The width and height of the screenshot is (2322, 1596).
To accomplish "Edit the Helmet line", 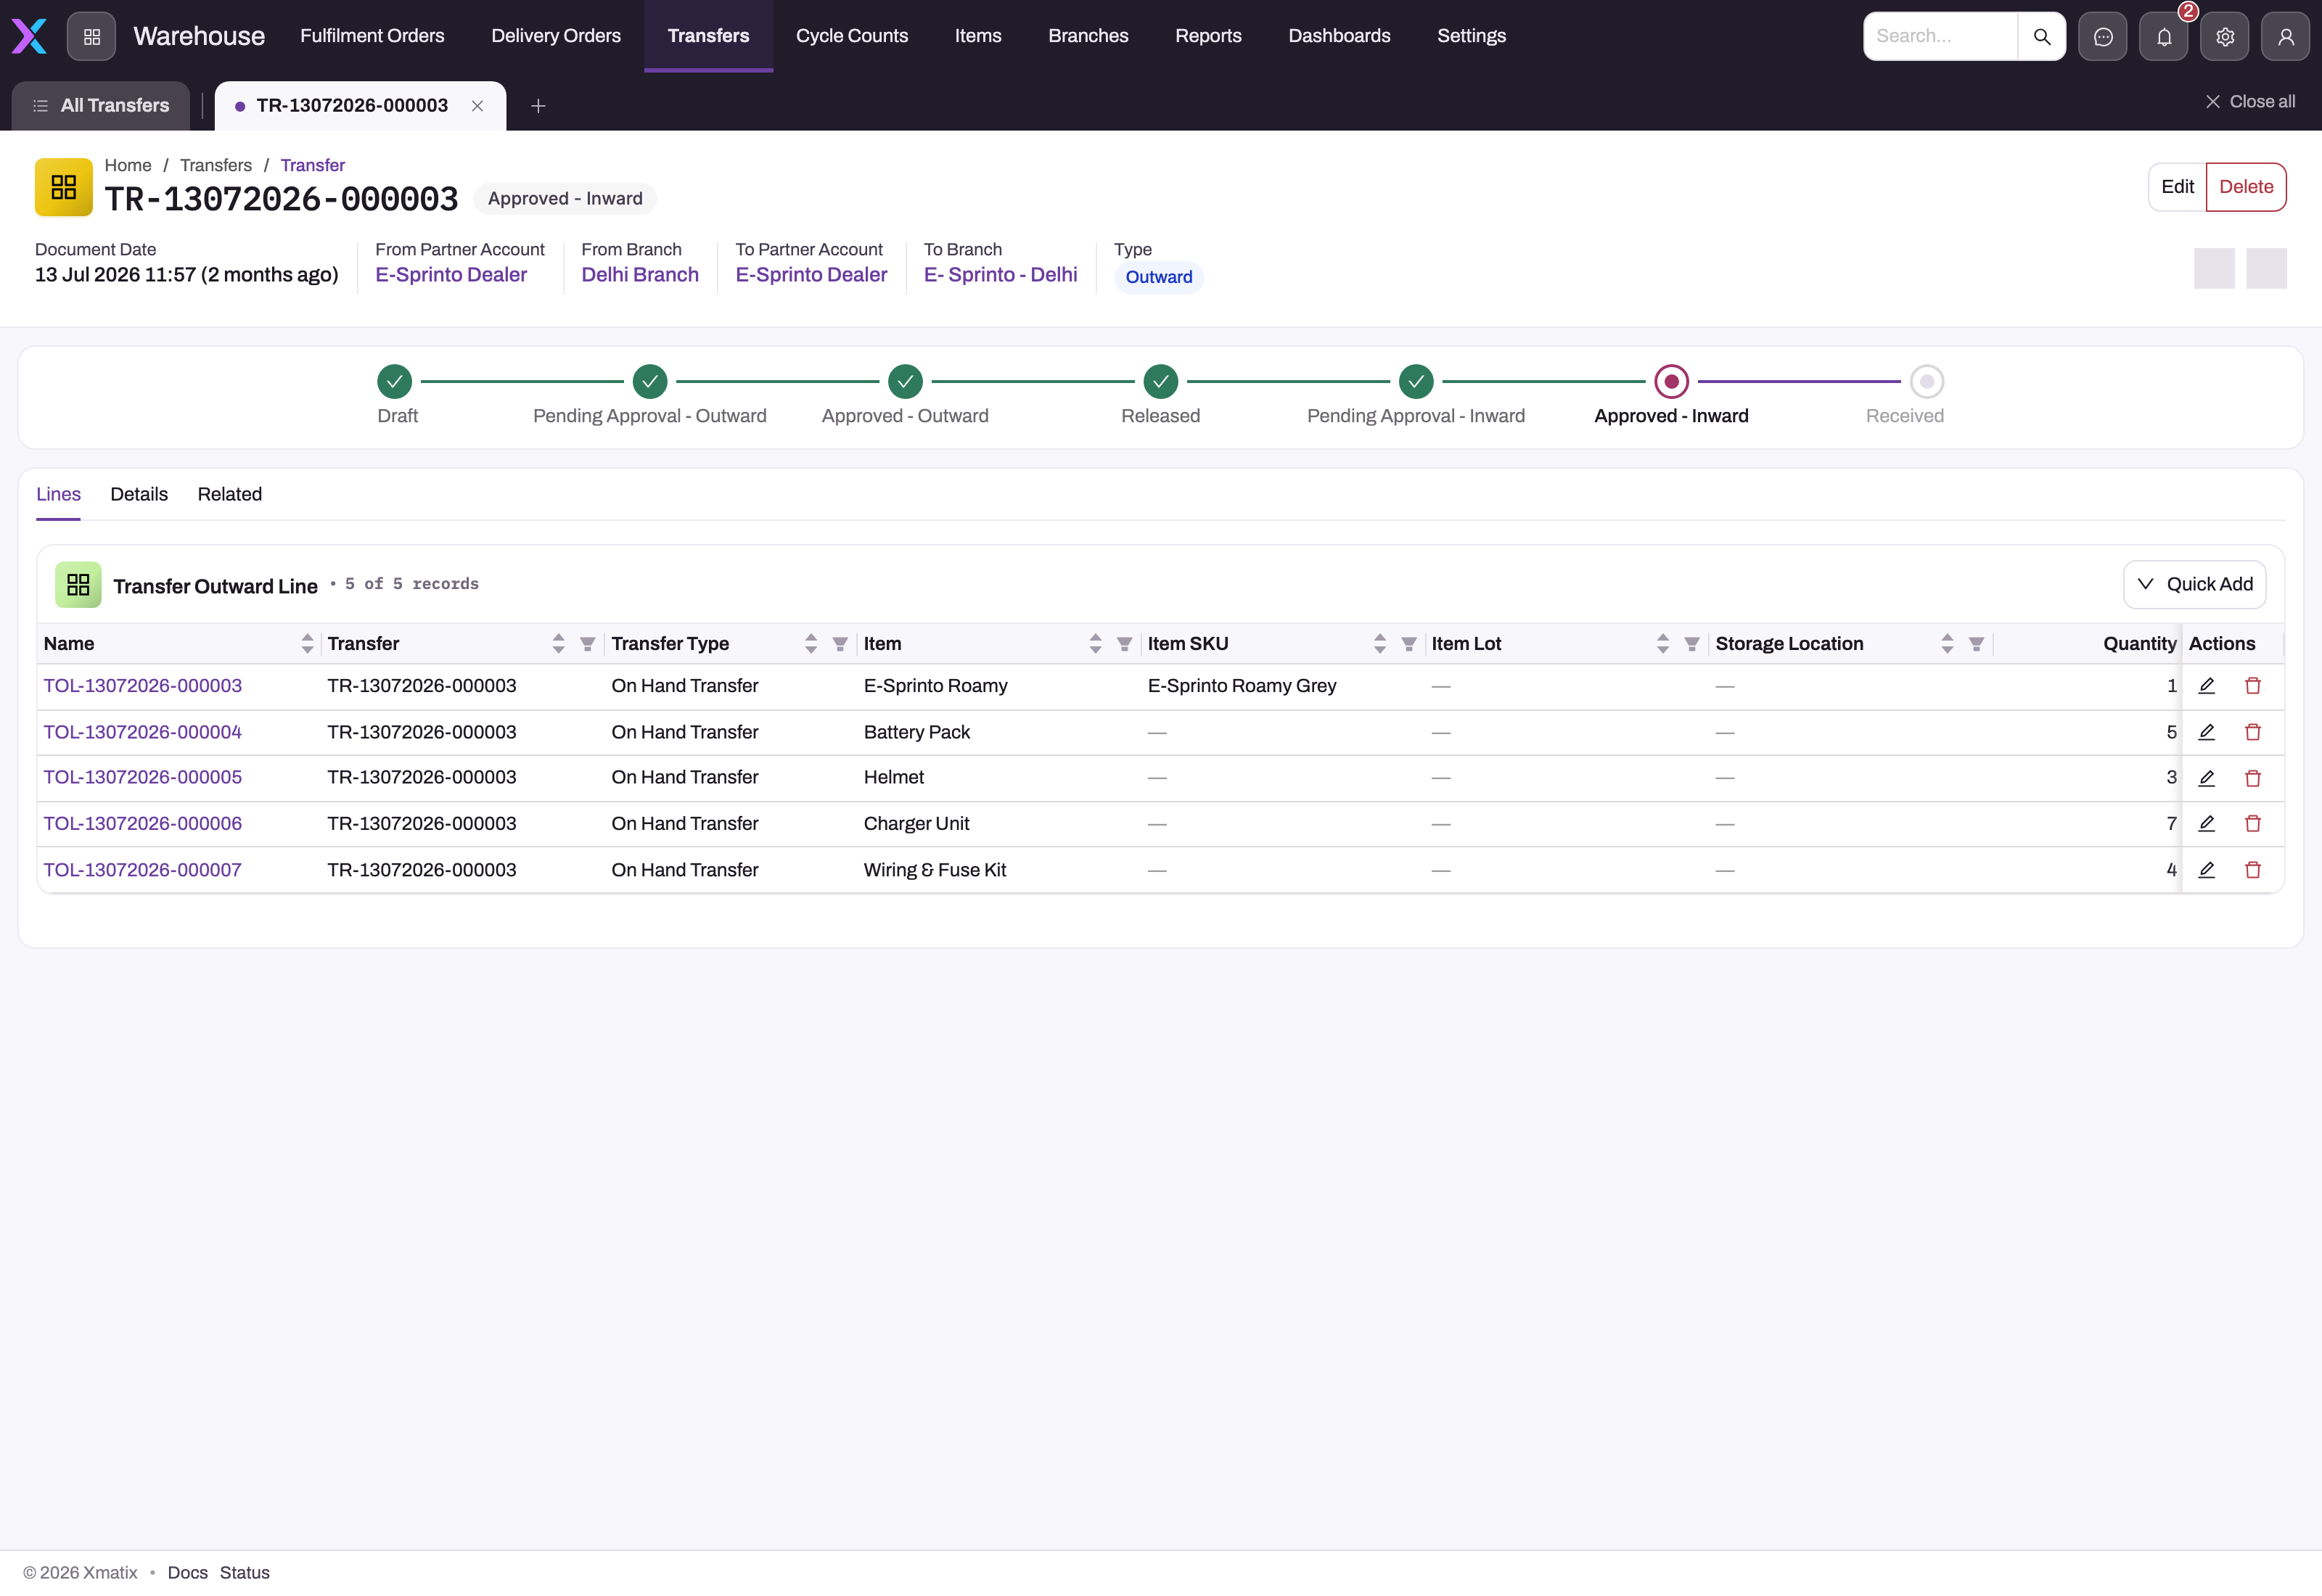I will tap(2207, 778).
